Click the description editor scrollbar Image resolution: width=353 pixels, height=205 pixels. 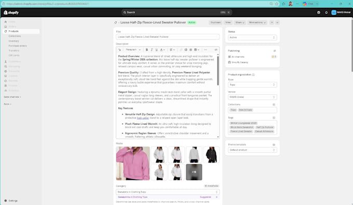pyautogui.click(x=218, y=70)
